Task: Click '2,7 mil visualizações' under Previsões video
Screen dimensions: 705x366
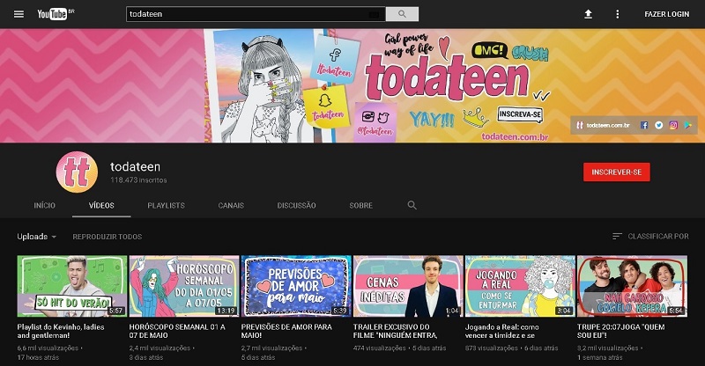Action: 271,348
